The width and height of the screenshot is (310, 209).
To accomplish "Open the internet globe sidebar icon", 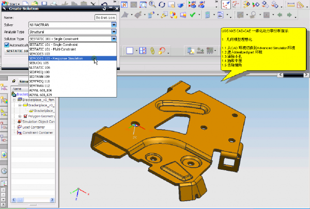I will (x=4, y=155).
